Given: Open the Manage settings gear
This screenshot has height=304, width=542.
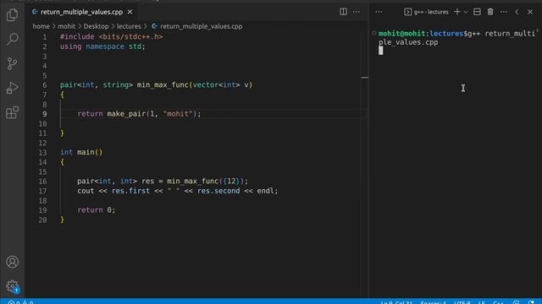Looking at the screenshot, I should pos(13,286).
